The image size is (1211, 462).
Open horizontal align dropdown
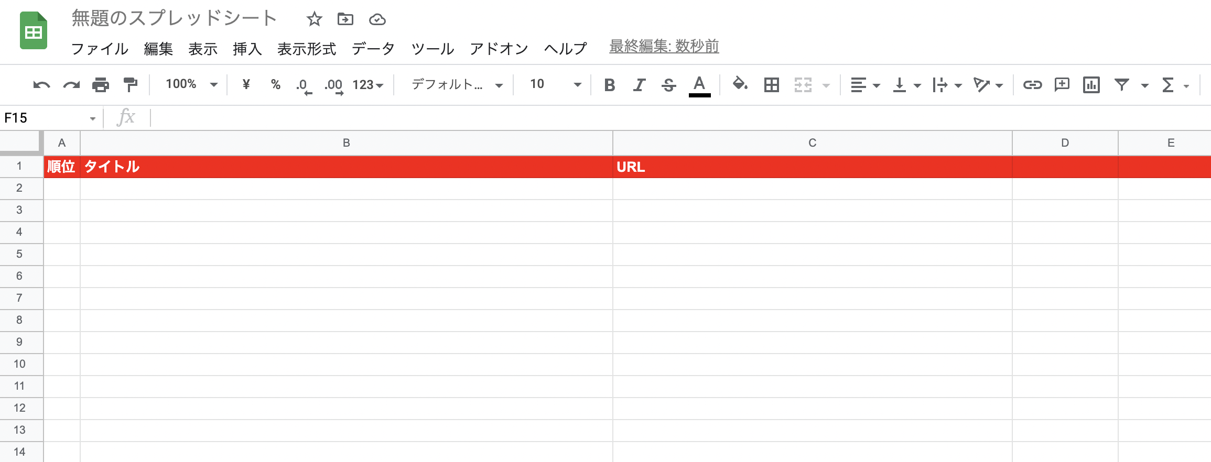point(865,85)
